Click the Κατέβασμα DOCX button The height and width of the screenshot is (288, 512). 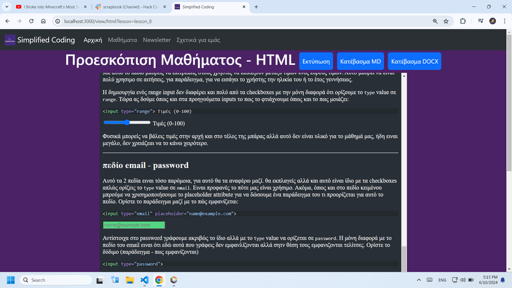[414, 61]
